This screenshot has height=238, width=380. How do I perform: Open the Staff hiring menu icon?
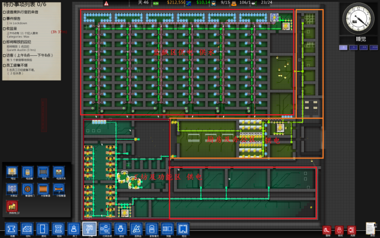coord(74,228)
